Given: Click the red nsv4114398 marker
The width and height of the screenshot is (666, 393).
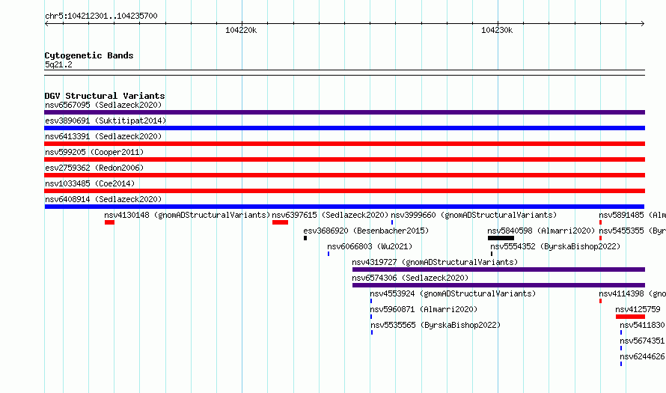Looking at the screenshot, I should pyautogui.click(x=600, y=301).
